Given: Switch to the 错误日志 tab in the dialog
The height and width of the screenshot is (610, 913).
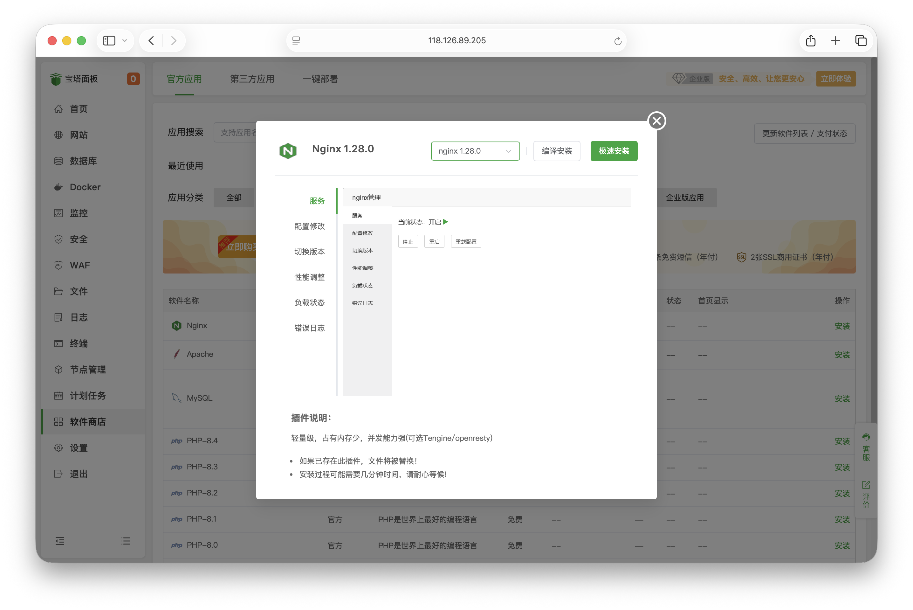Looking at the screenshot, I should (362, 303).
